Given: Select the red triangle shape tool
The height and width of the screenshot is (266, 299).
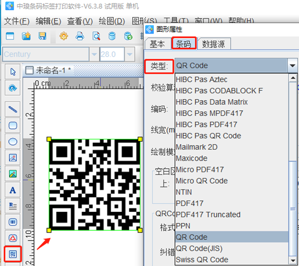Looking at the screenshot, I should [12, 238].
